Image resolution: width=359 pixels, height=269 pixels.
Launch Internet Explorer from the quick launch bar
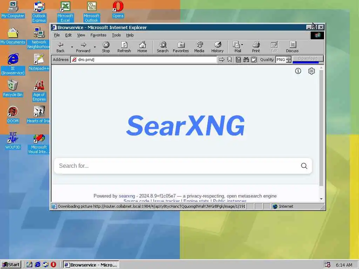[38, 265]
